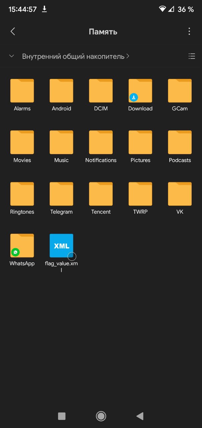The height and width of the screenshot is (428, 202).
Task: Tap the Android back triangle button
Action: [140, 416]
